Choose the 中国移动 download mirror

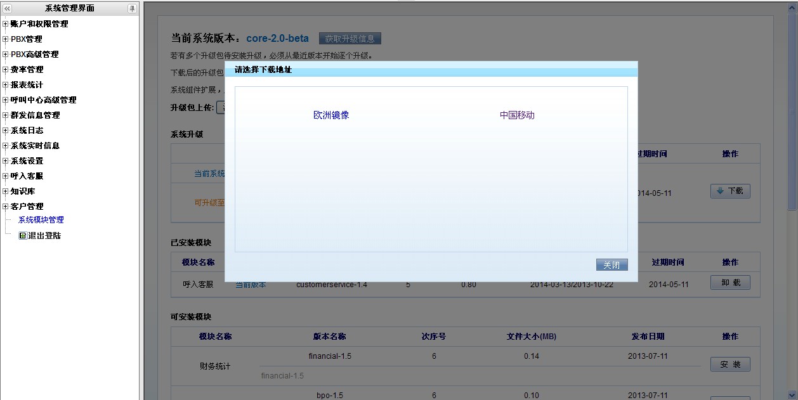click(x=517, y=115)
